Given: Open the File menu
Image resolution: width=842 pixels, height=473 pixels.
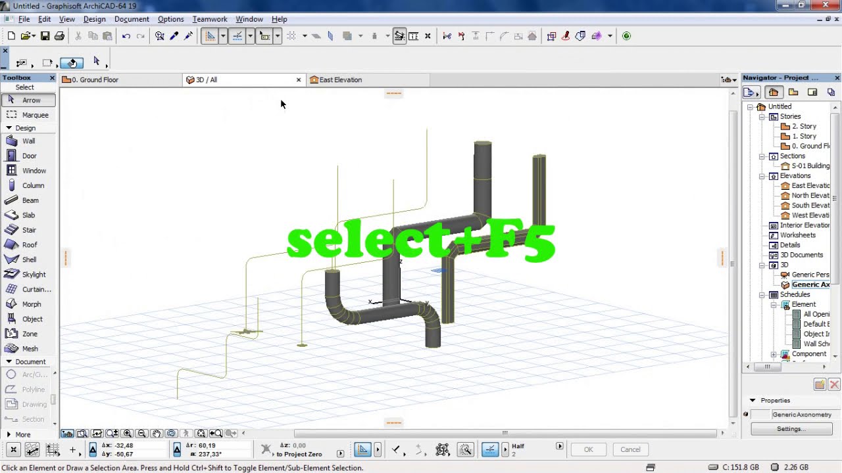Looking at the screenshot, I should [x=24, y=19].
